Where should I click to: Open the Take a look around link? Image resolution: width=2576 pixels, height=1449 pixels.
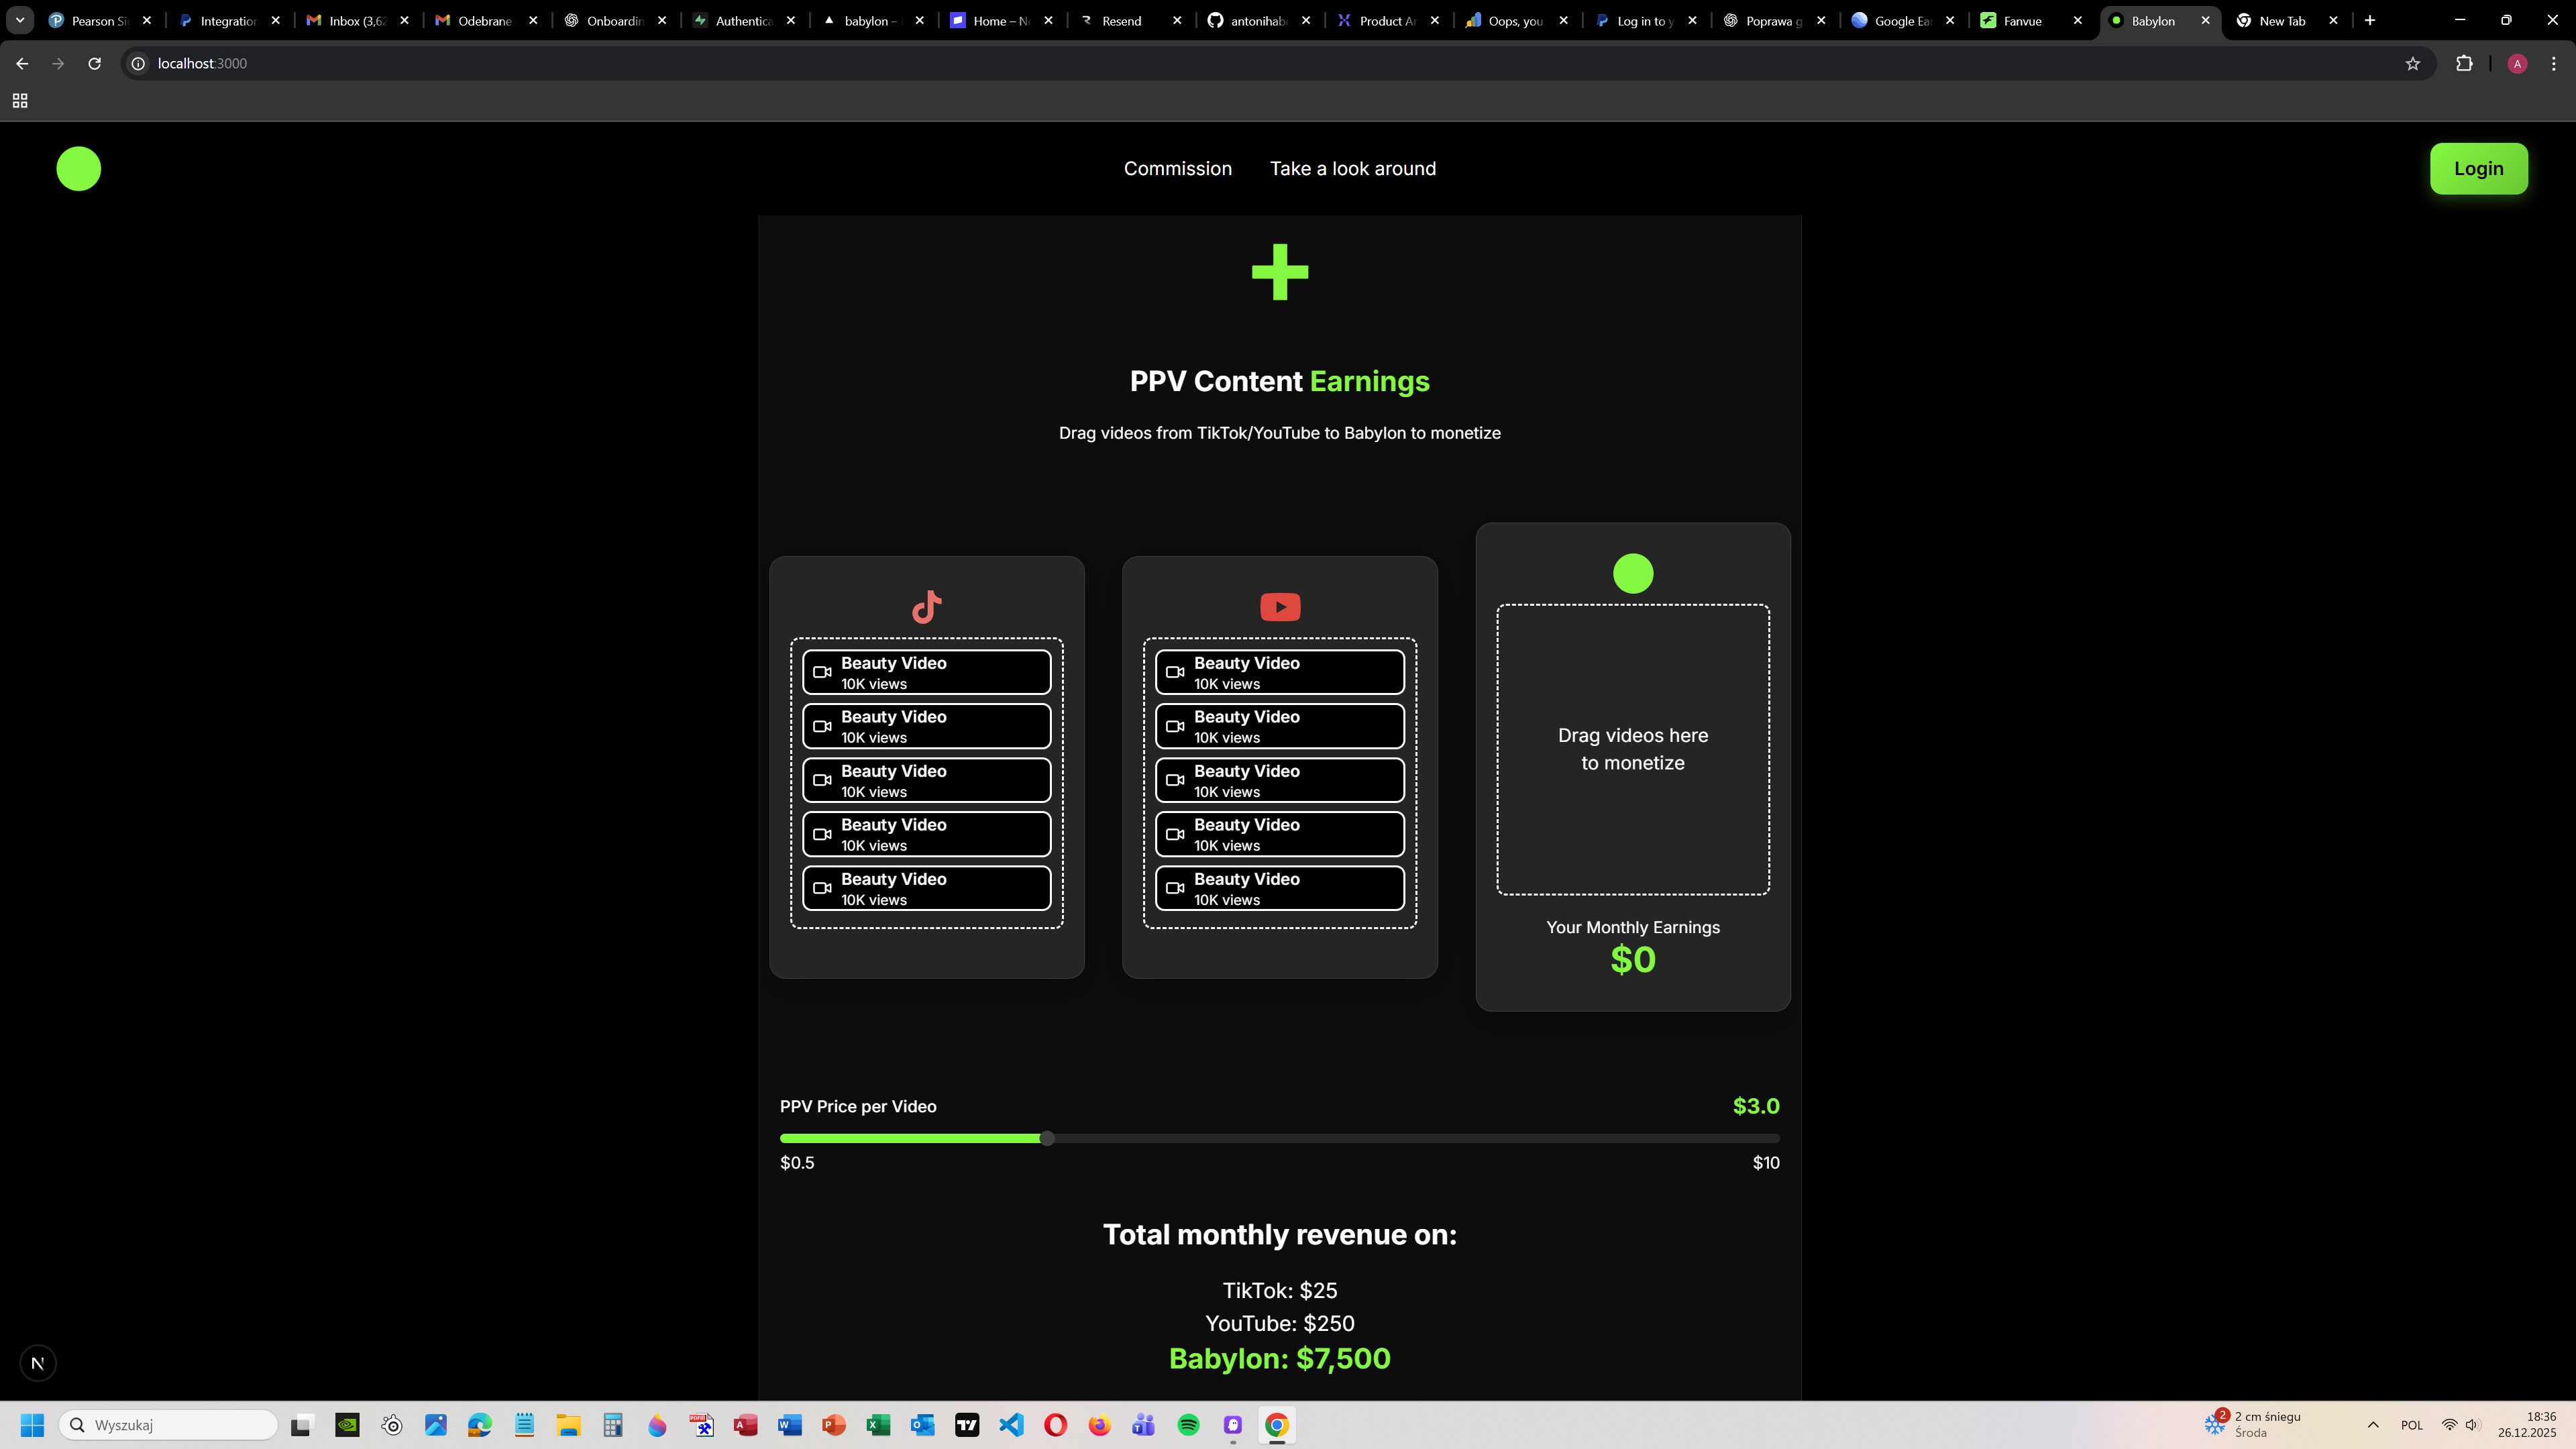point(1352,168)
